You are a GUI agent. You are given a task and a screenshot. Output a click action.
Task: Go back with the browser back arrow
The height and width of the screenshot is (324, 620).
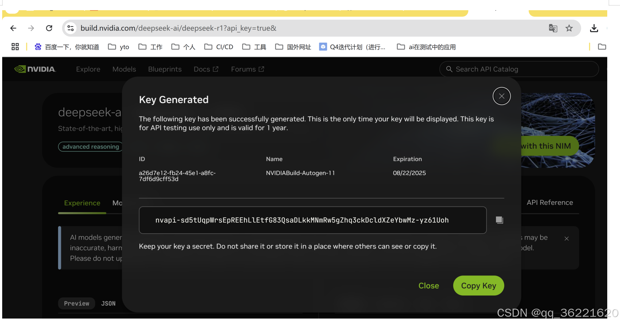pyautogui.click(x=14, y=28)
